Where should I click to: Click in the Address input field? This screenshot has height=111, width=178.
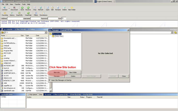point(15,18)
